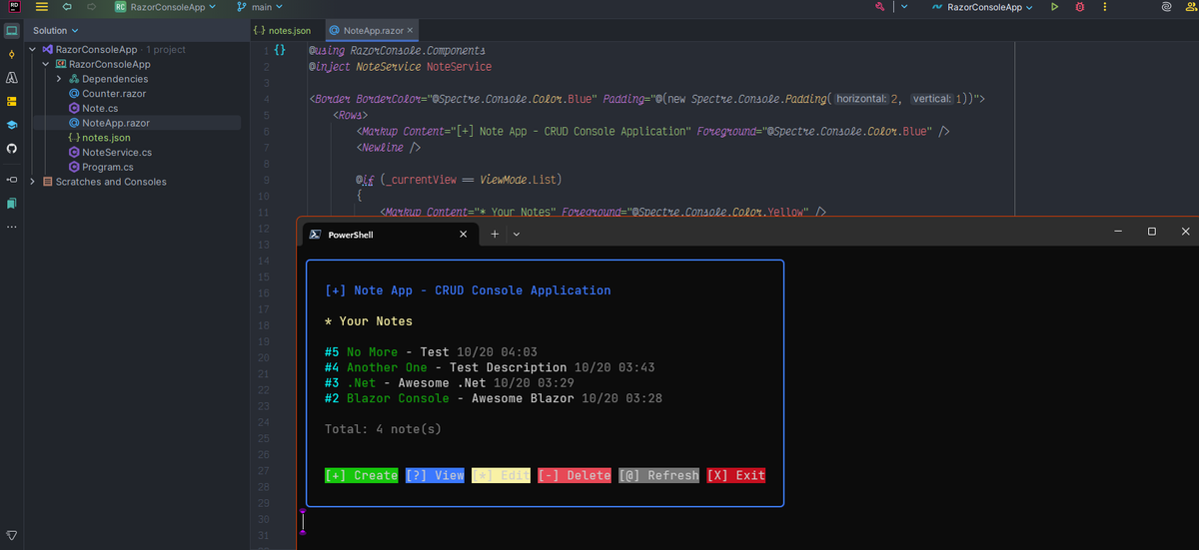Open the AI assistant spiral icon
The image size is (1199, 550).
click(1167, 7)
